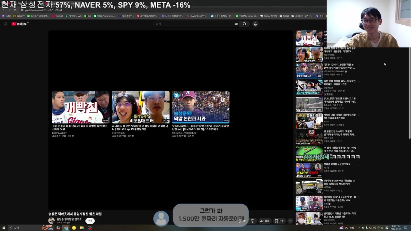Open the Copilot icon in the taskbar
Viewport: 411px width, 231px height.
point(58,228)
